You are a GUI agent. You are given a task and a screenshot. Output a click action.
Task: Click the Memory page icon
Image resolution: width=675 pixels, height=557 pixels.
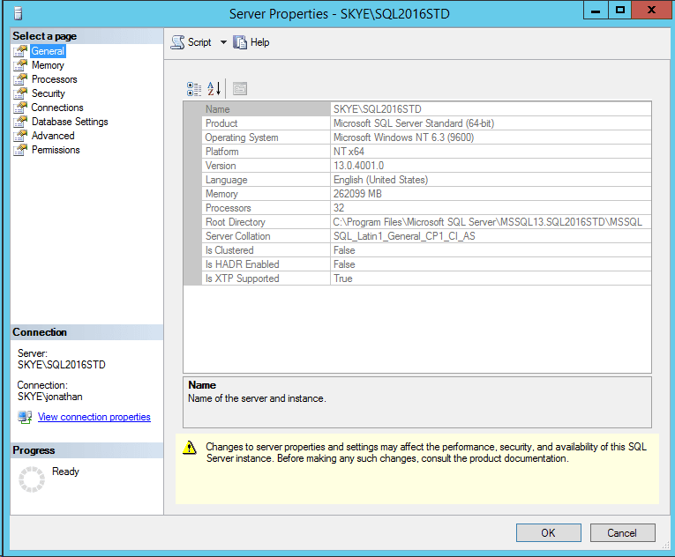pyautogui.click(x=20, y=65)
